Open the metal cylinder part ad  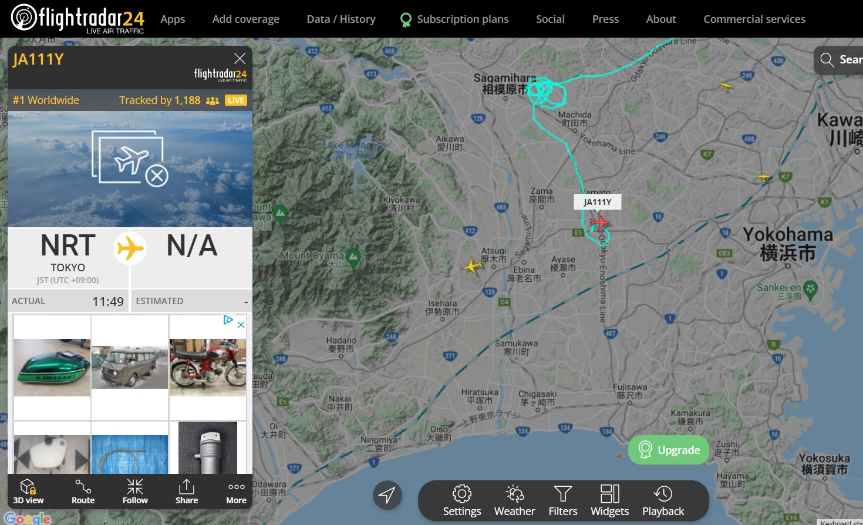208,448
